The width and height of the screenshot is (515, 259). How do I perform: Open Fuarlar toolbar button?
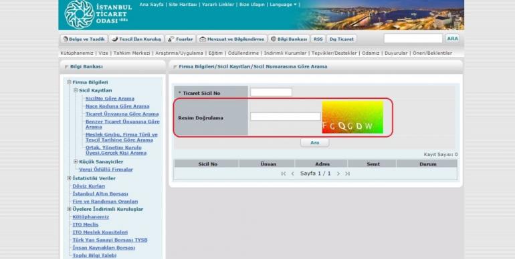[181, 39]
